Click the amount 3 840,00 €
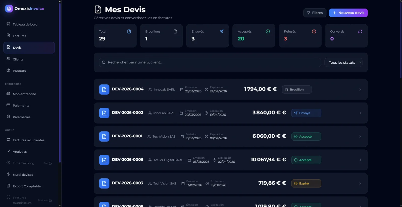 click(269, 113)
